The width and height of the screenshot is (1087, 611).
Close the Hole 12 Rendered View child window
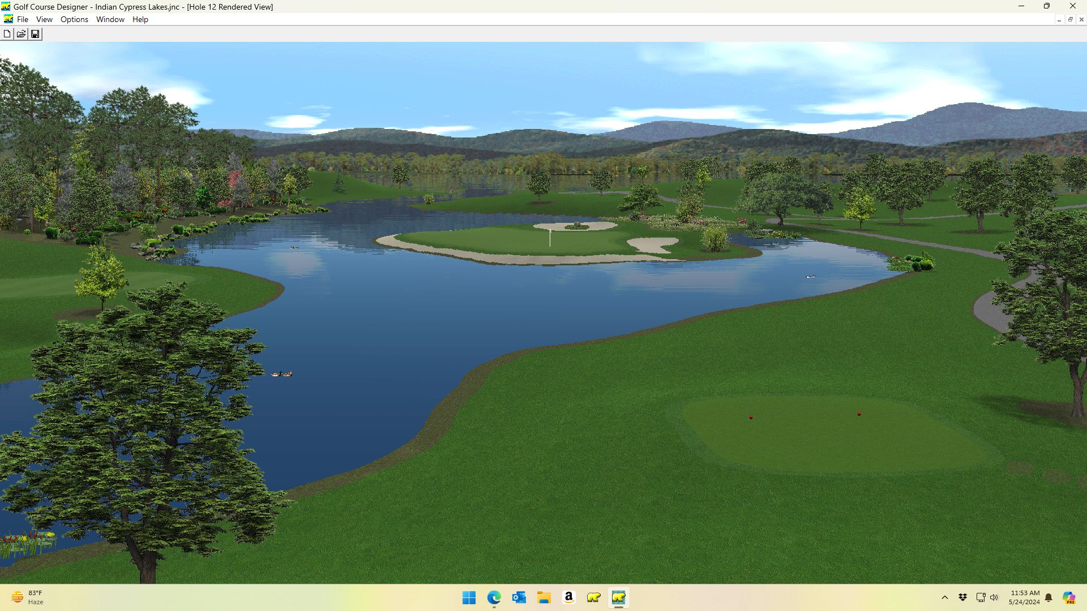click(1081, 20)
